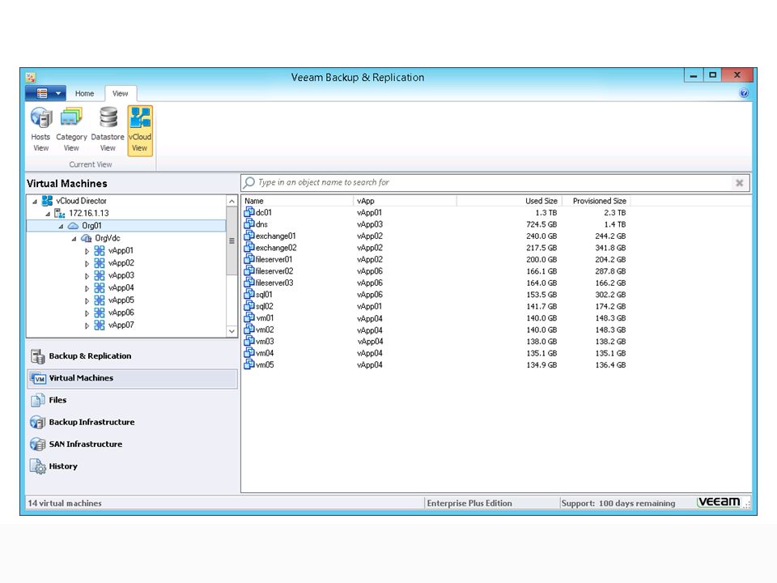Image resolution: width=777 pixels, height=583 pixels.
Task: Sort by the Name column header
Action: tap(297, 201)
